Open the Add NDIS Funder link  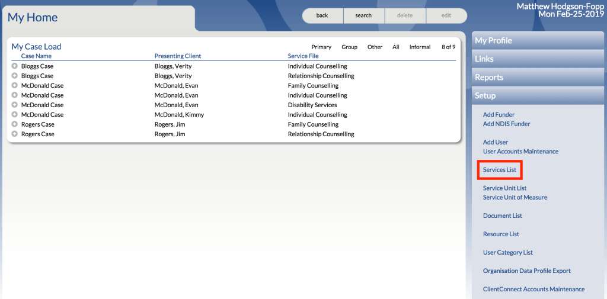(506, 124)
